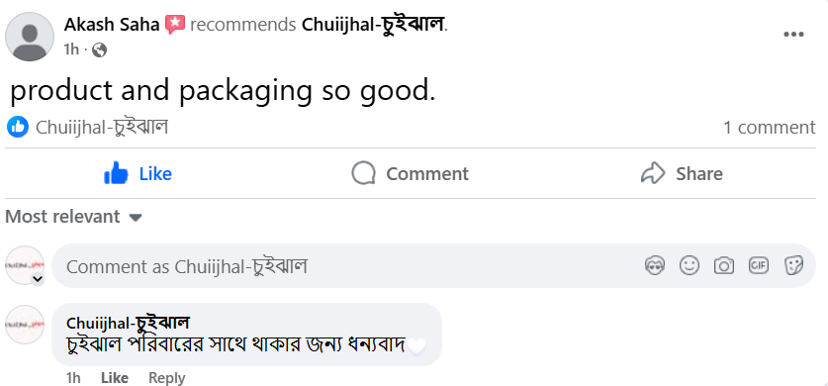This screenshot has width=828, height=386.
Task: Open the sticker picker icon
Action: (793, 265)
